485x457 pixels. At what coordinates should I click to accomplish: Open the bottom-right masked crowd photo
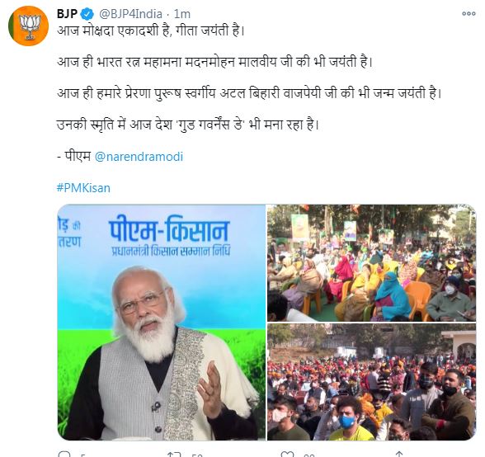pos(371,382)
